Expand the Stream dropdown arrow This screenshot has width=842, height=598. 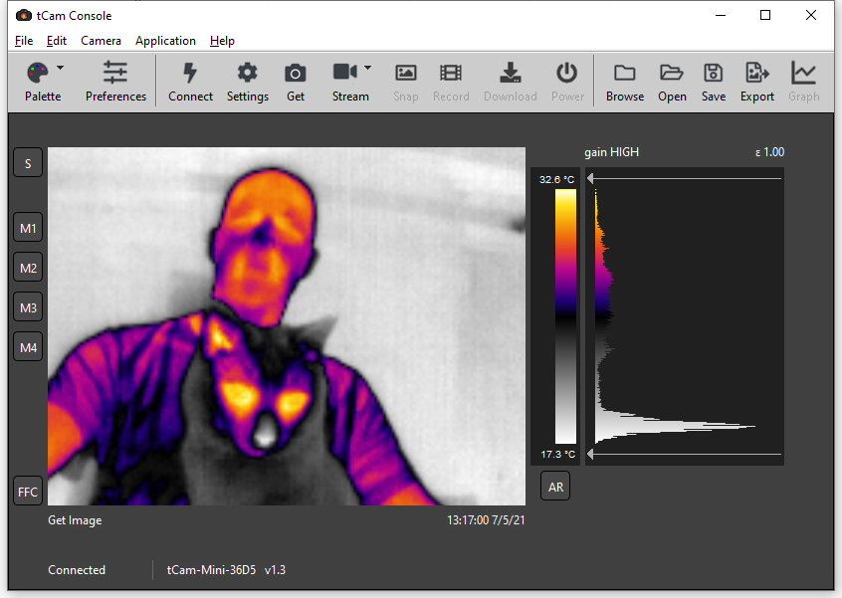368,69
